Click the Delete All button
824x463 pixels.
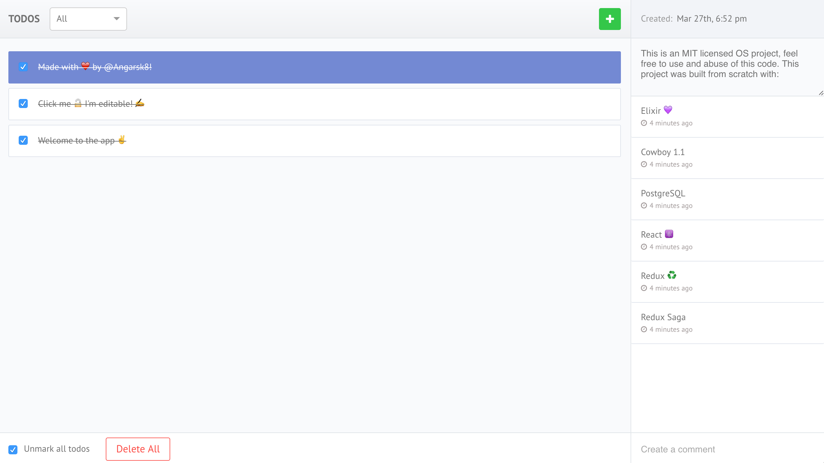138,449
